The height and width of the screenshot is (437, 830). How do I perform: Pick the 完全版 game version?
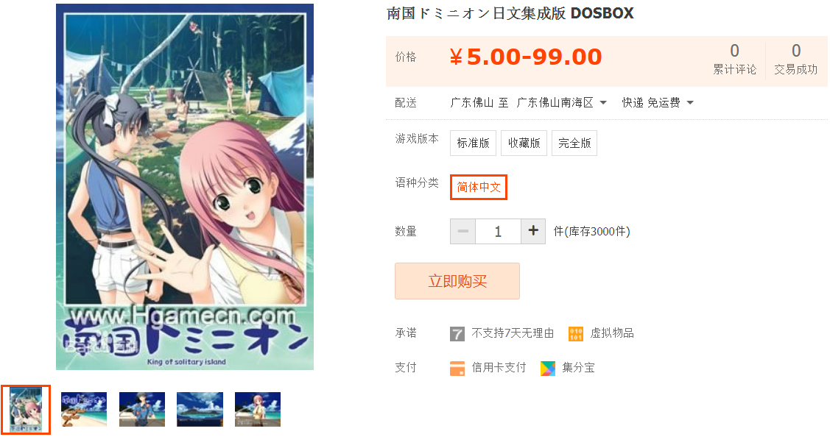[x=574, y=143]
